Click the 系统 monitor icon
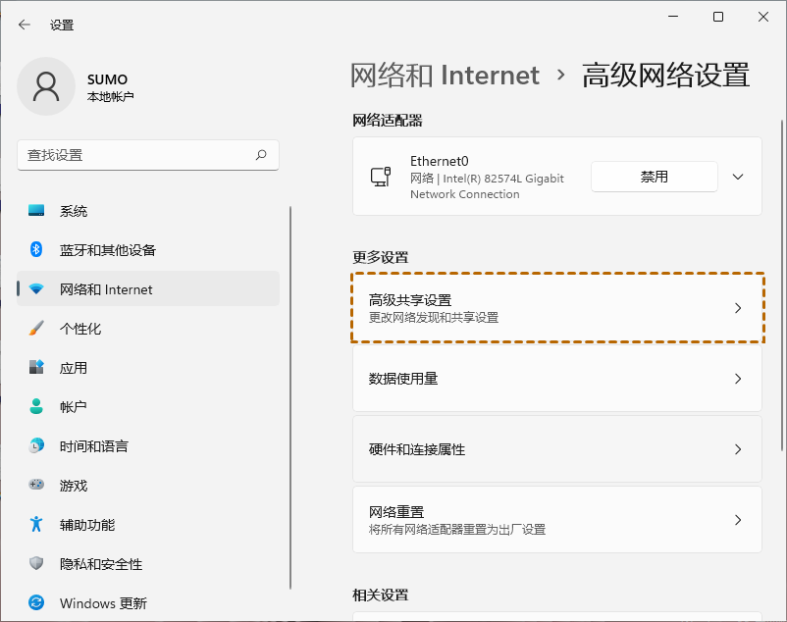Viewport: 787px width, 622px height. (x=36, y=210)
